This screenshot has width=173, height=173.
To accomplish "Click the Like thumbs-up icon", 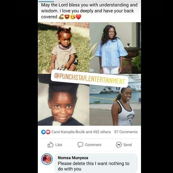I will click(50, 145).
